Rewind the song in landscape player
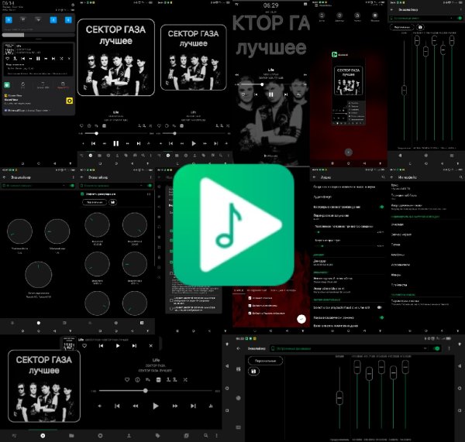 point(136,406)
